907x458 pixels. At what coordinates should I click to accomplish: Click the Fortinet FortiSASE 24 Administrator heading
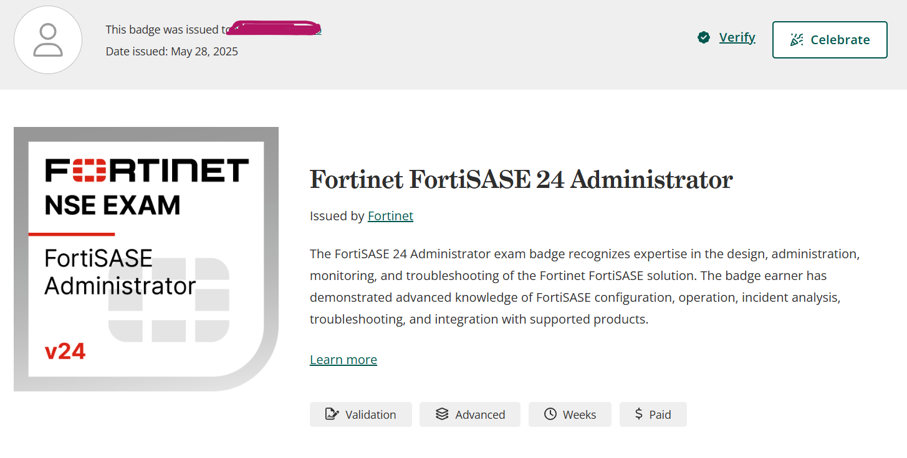coord(521,180)
